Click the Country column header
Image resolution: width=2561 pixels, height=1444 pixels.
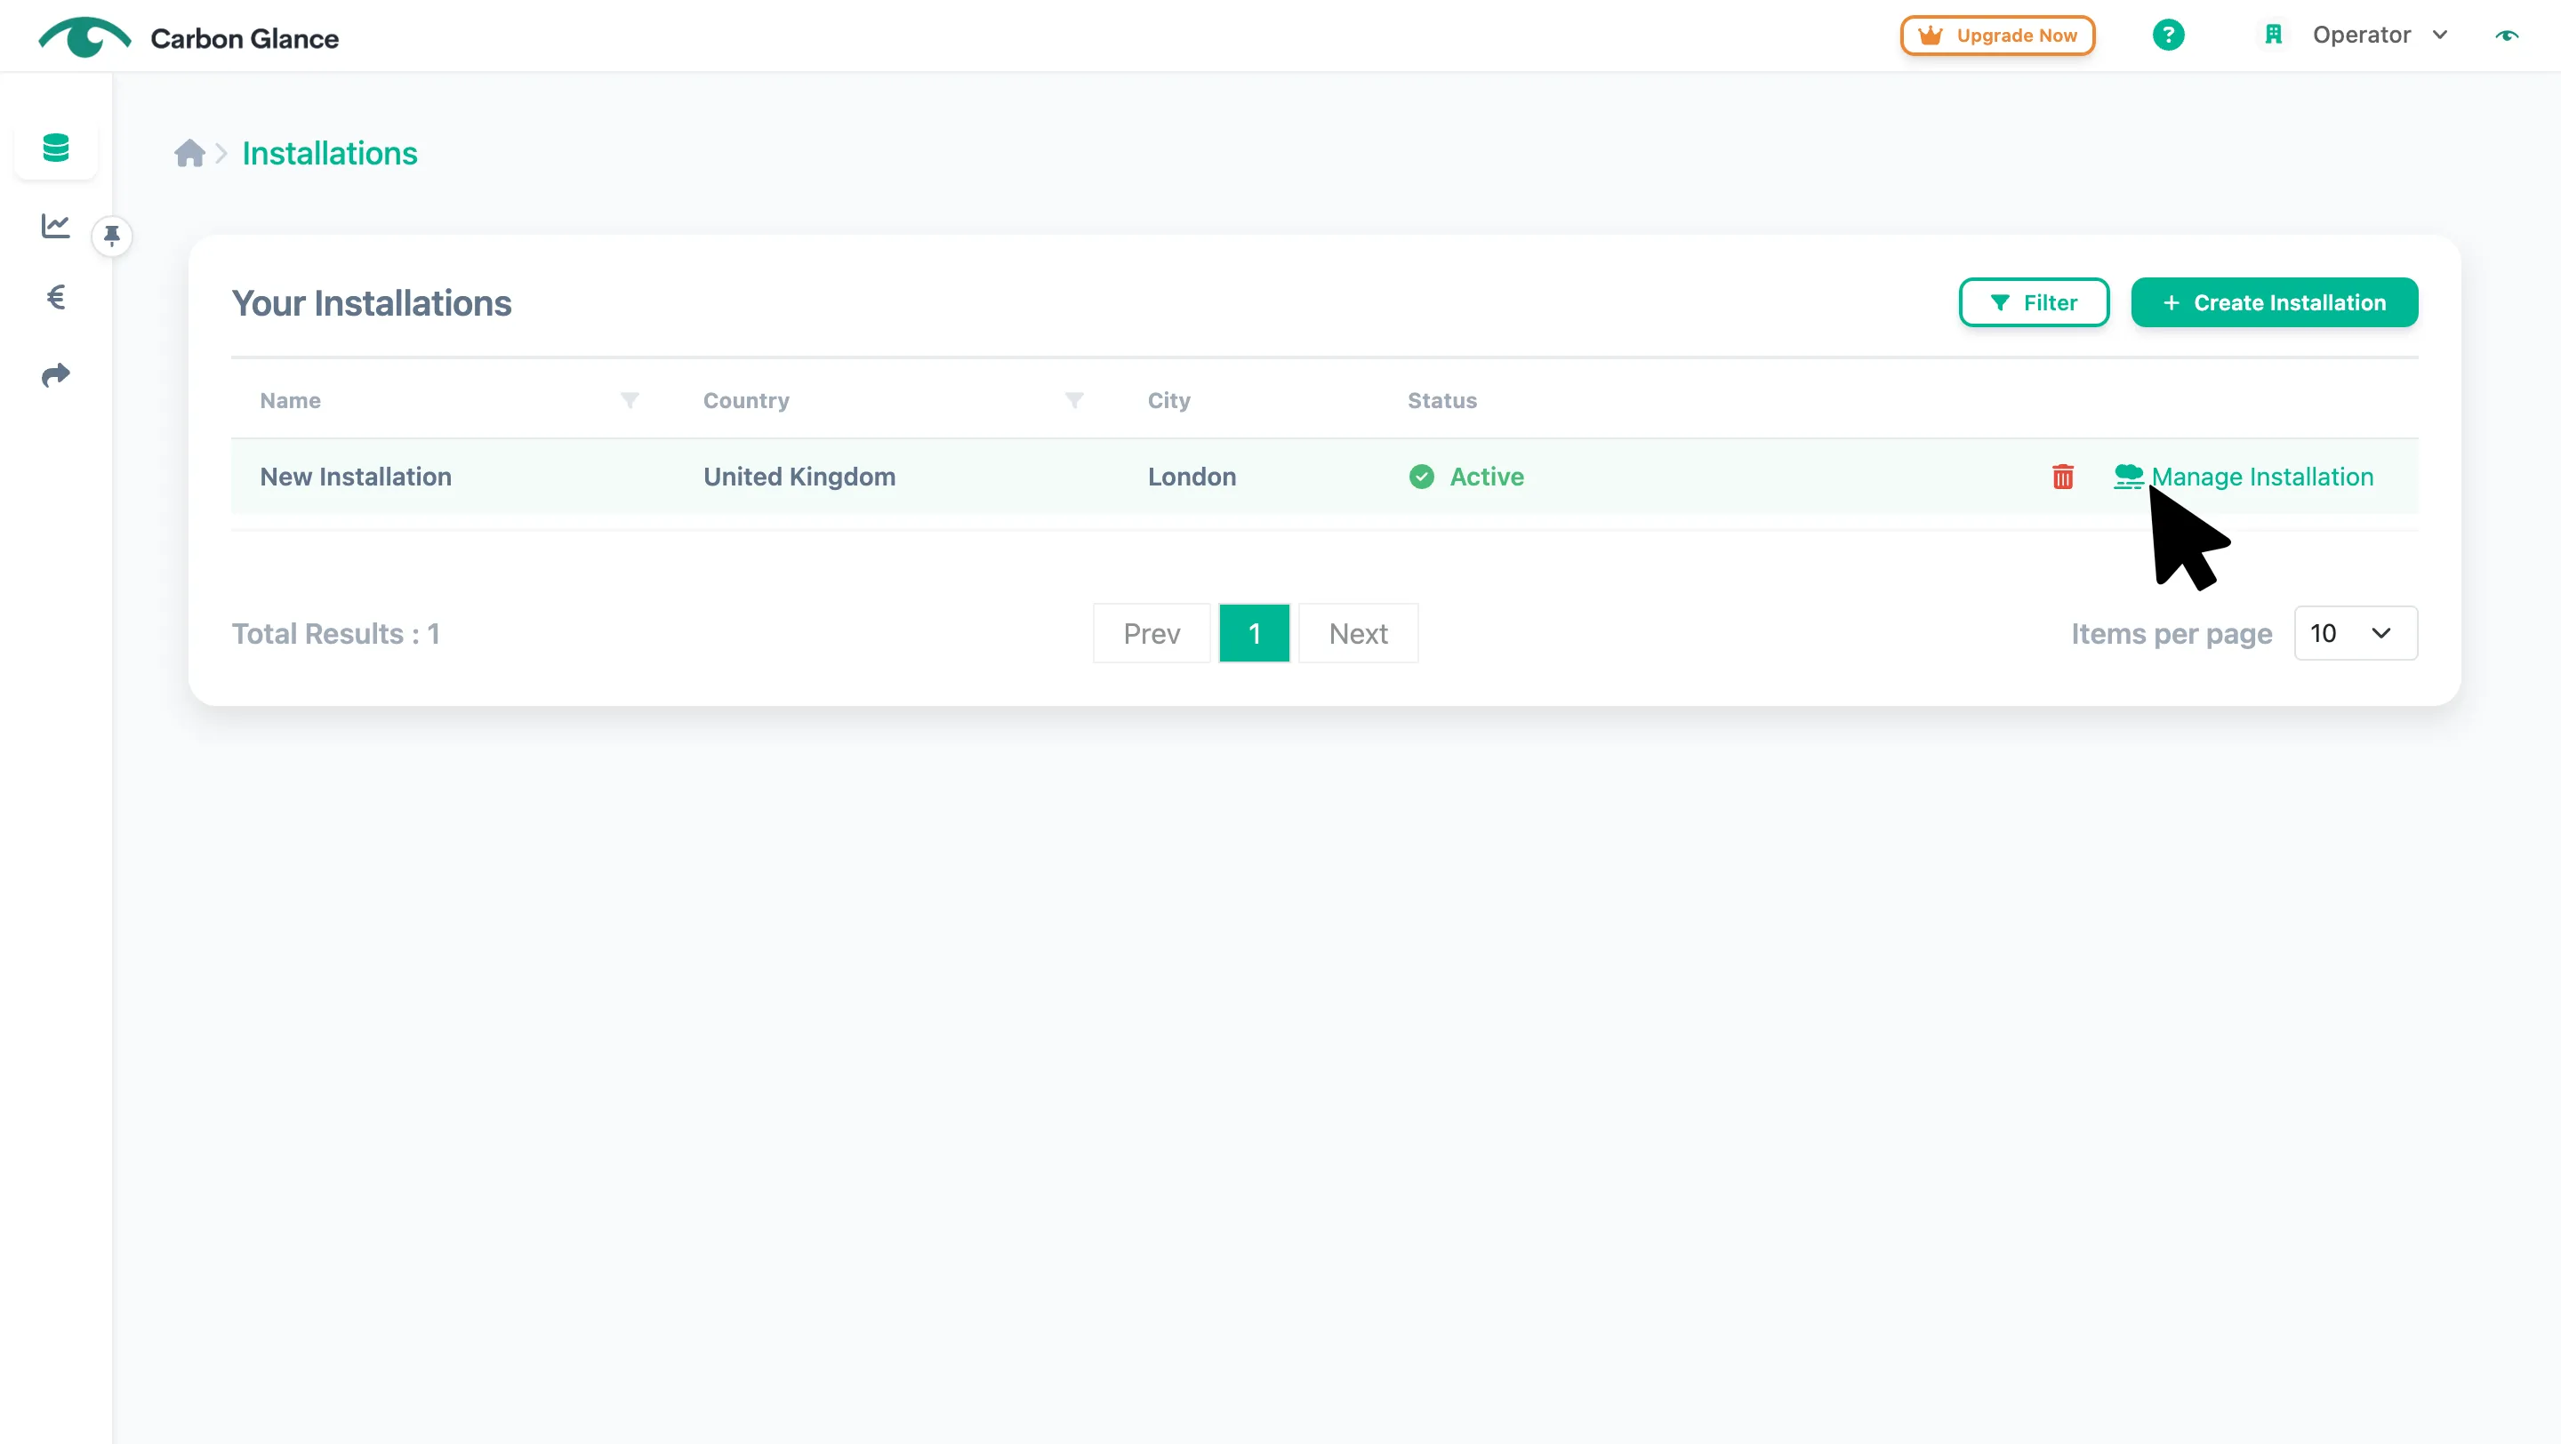click(746, 400)
